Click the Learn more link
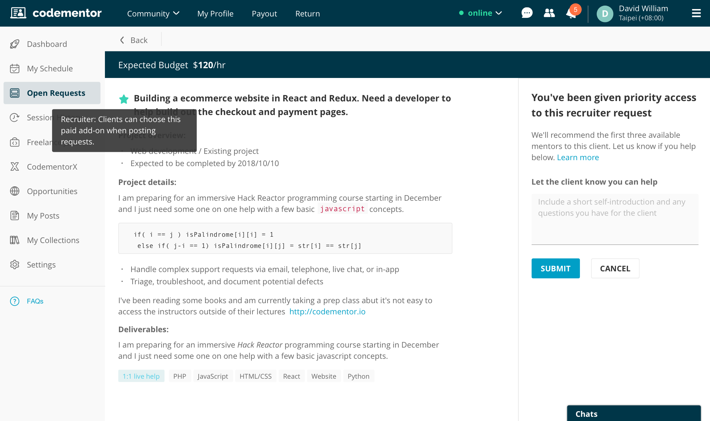Image resolution: width=710 pixels, height=421 pixels. tap(578, 157)
